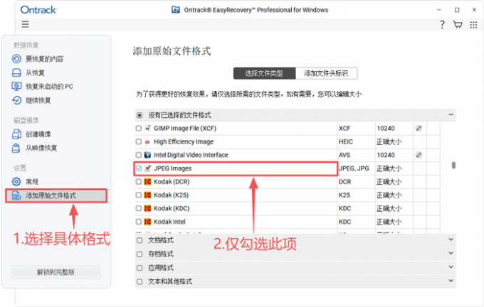Screen dimensions: 484x307
Task: Click the Kodak Intel icon
Action: pyautogui.click(x=148, y=222)
